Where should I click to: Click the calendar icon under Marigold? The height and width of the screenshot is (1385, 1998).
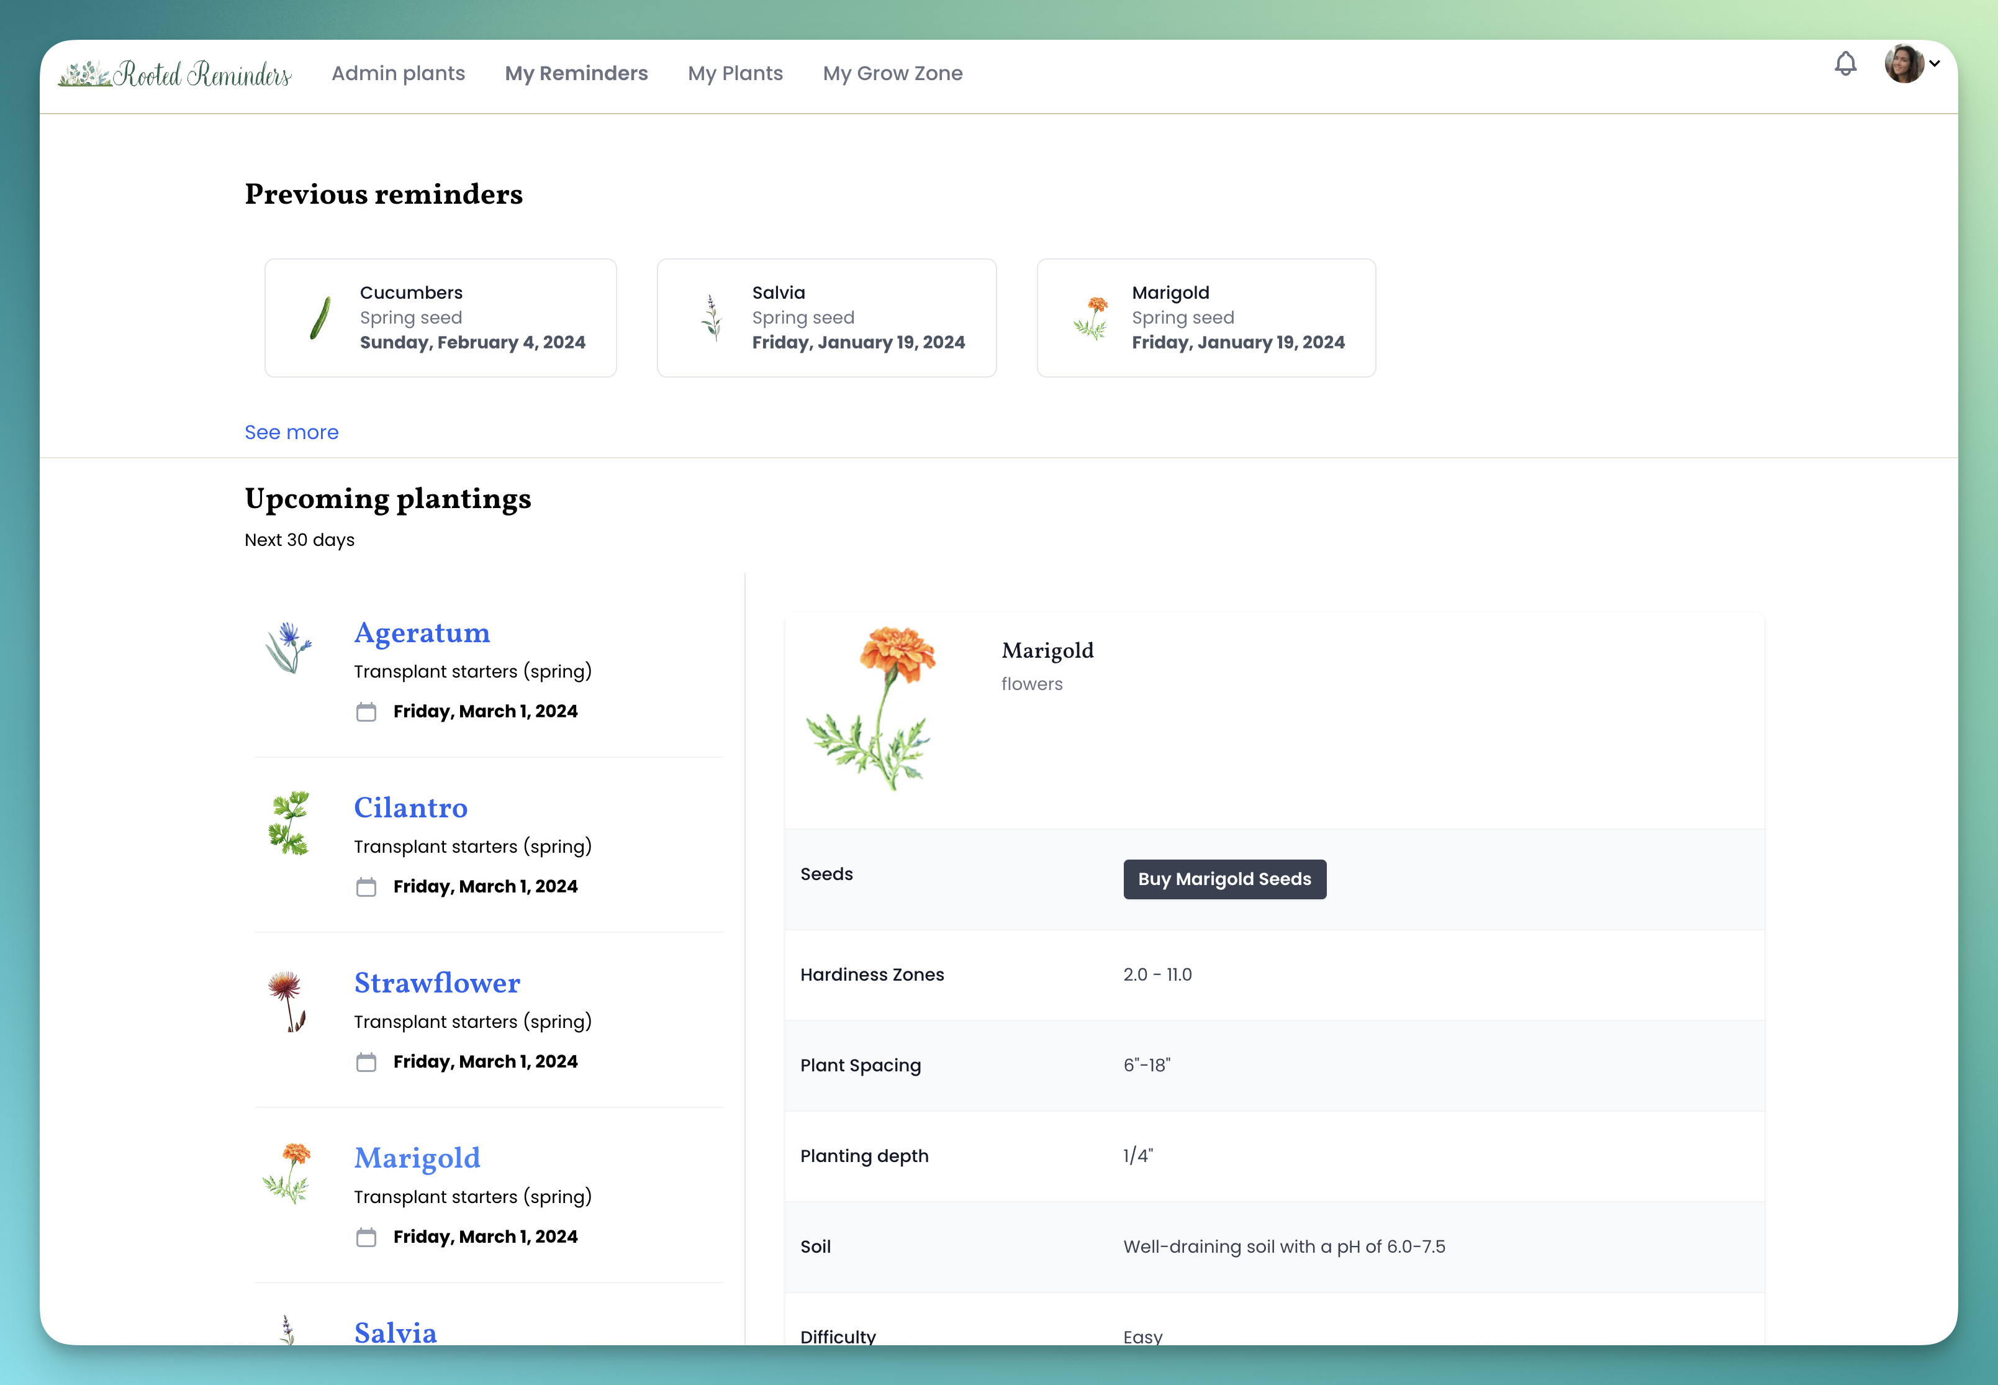(x=366, y=1237)
